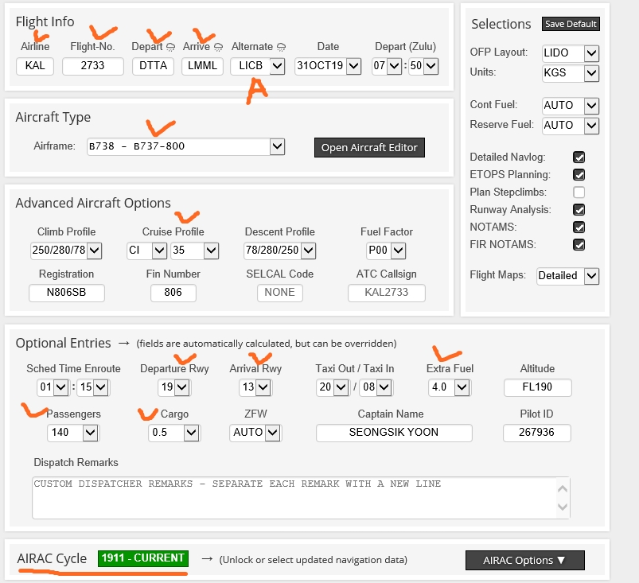The width and height of the screenshot is (639, 583).
Task: Toggle the ETOPS Planning checkbox
Action: pyautogui.click(x=579, y=175)
